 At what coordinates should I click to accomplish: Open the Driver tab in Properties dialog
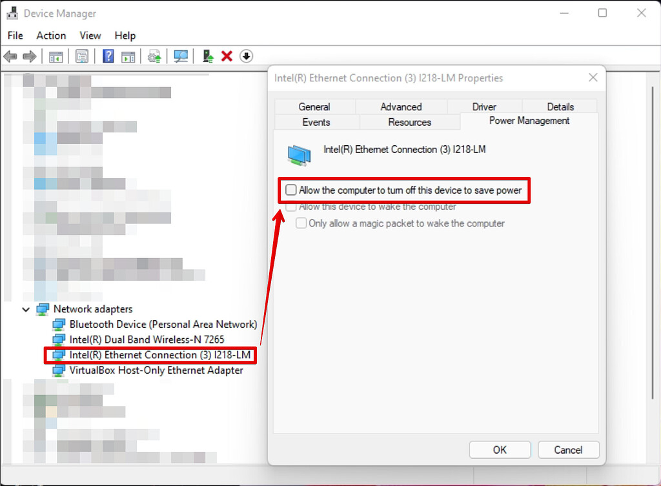click(484, 106)
